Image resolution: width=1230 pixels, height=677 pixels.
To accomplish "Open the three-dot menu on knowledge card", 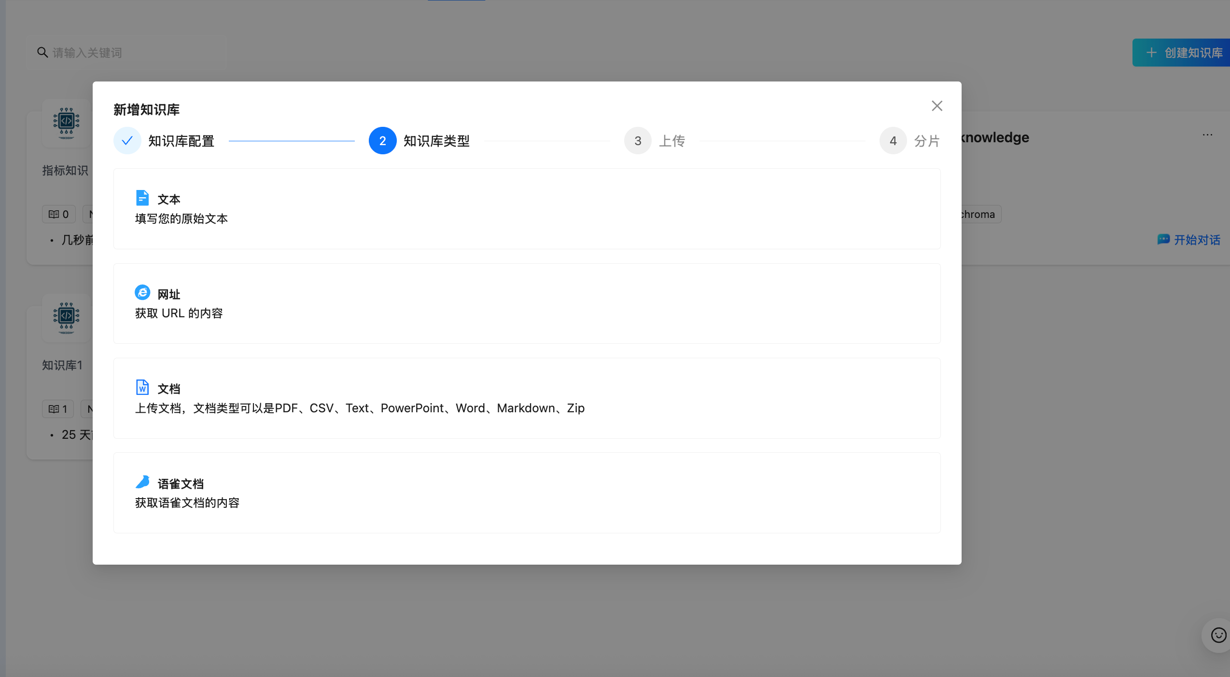I will (x=1207, y=135).
